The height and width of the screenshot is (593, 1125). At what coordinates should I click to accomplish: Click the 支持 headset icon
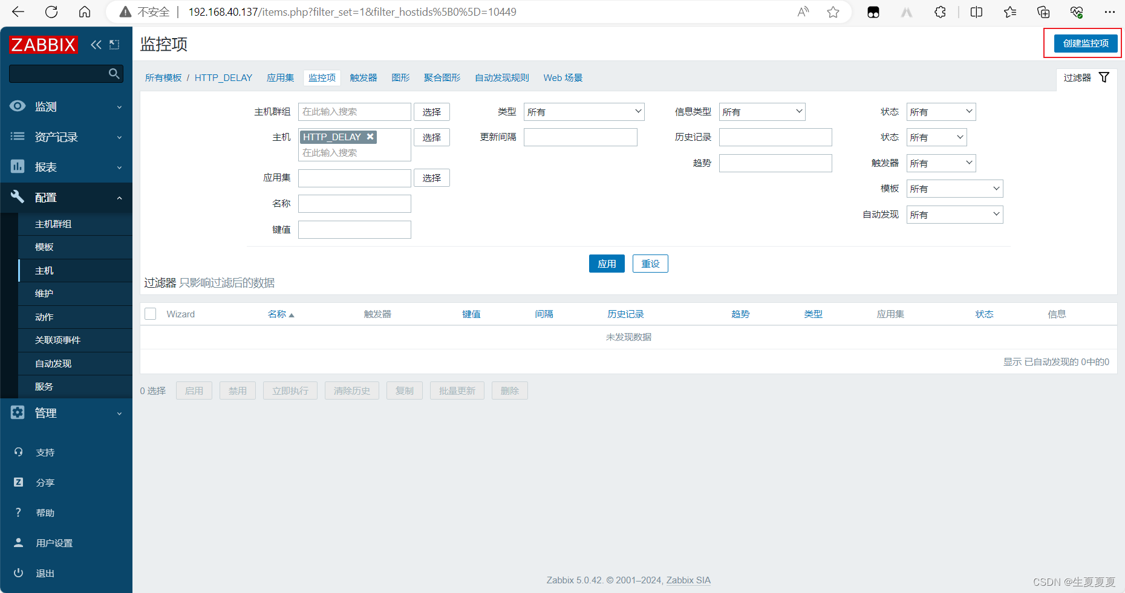(19, 452)
